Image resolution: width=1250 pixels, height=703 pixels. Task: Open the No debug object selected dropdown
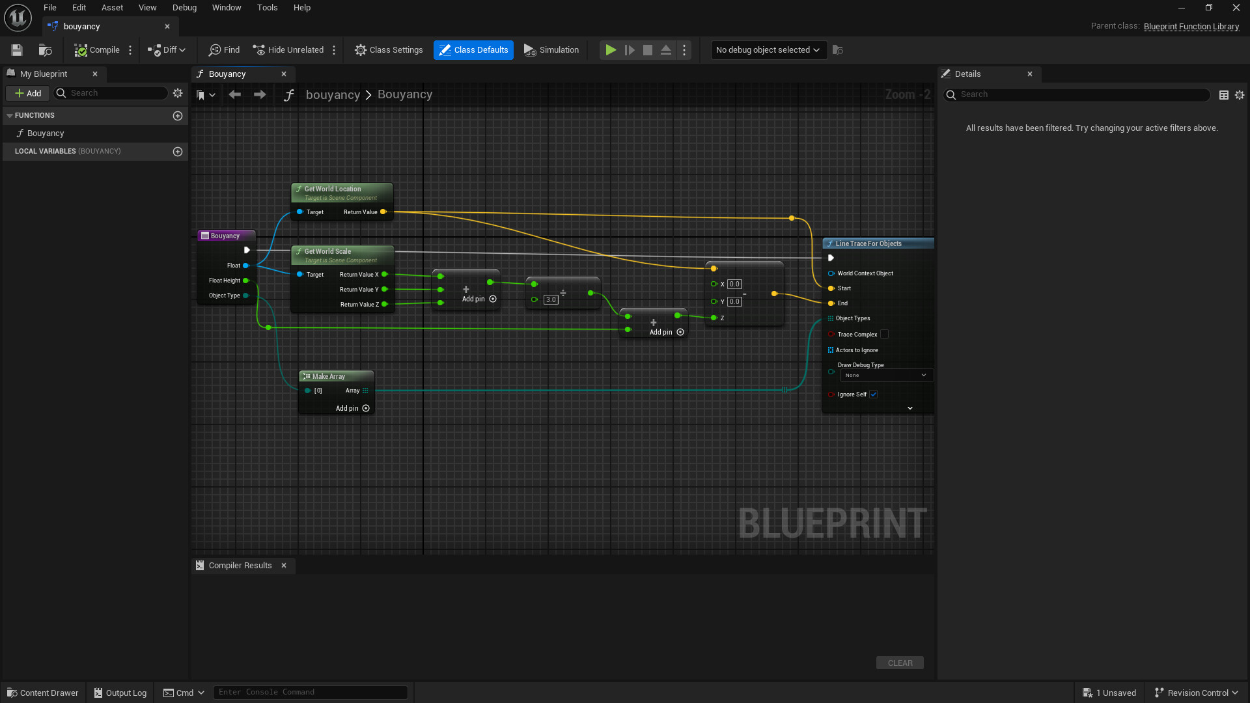point(768,49)
